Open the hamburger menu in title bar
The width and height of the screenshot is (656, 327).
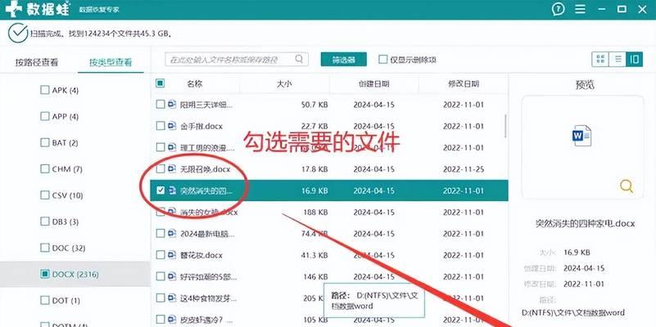pos(580,9)
